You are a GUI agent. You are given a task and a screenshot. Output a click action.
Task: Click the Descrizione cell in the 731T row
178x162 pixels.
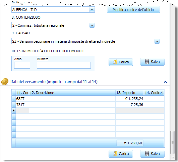pos(72,105)
